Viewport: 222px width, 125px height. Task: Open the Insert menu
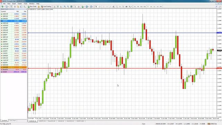point(14,3)
